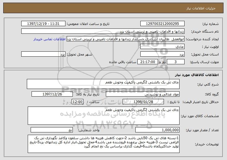
Task: Click the need date field 1397/12/26
Action: click(x=52, y=94)
